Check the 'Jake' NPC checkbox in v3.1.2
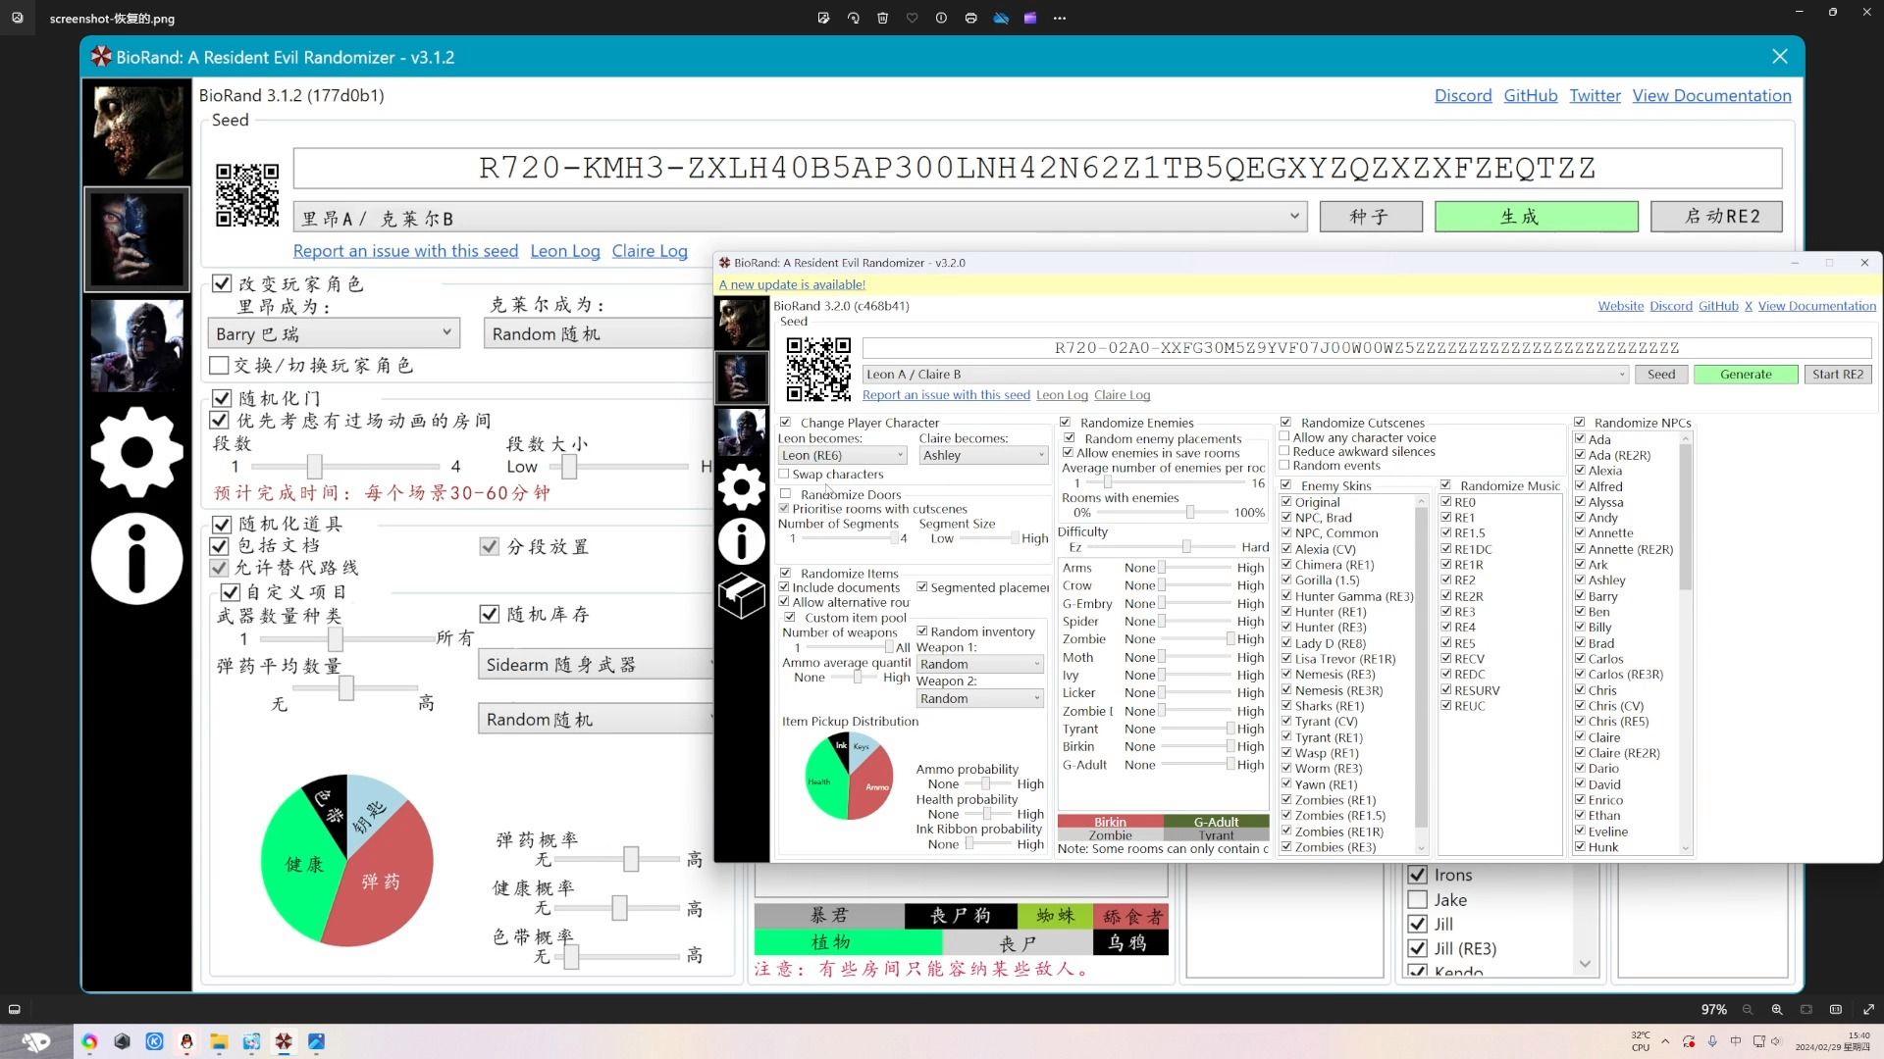Image resolution: width=1884 pixels, height=1059 pixels. [x=1417, y=899]
